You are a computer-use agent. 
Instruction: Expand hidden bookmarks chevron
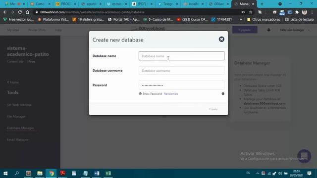[x=241, y=19]
